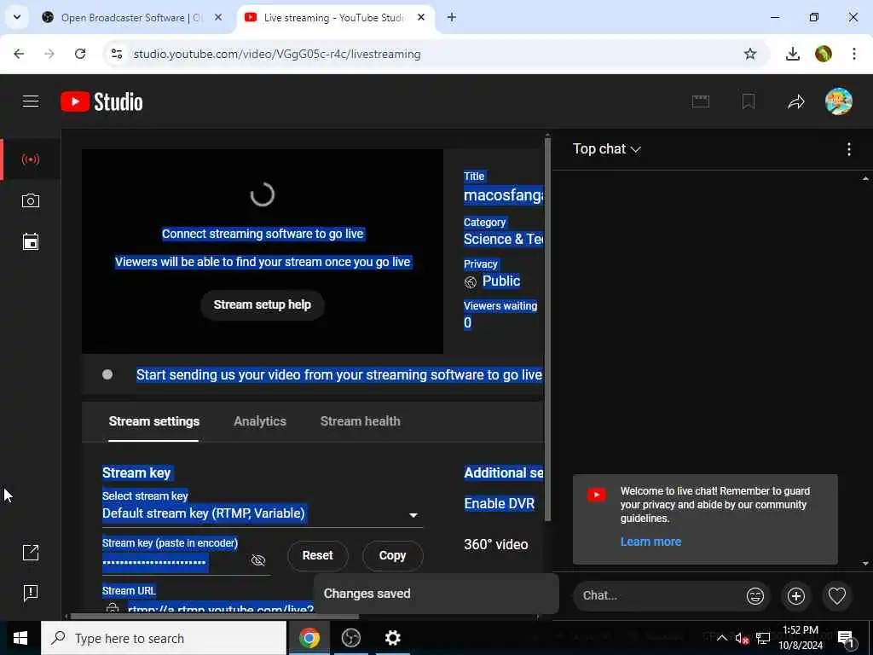Click the Enable DVR setting label
873x655 pixels.
500,503
